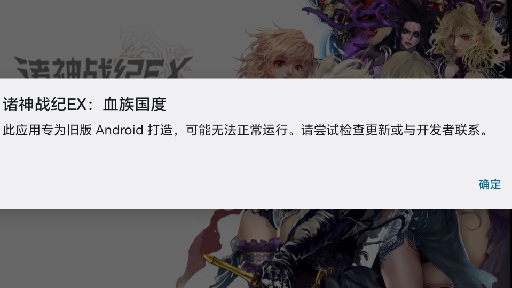The image size is (512, 288).
Task: Tap the dimmed 诸神战纪EX game logo behind dialog
Action: 104,67
